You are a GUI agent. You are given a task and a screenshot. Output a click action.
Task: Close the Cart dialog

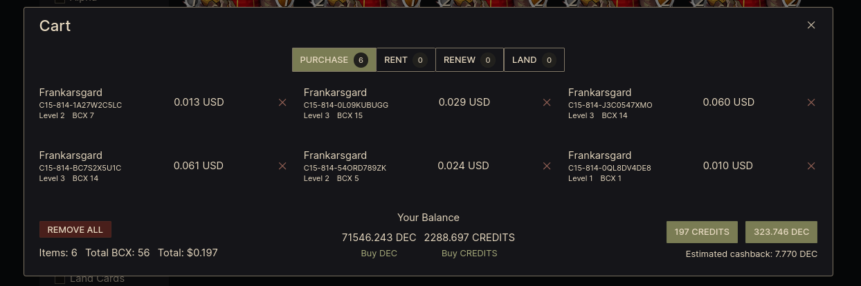tap(811, 26)
